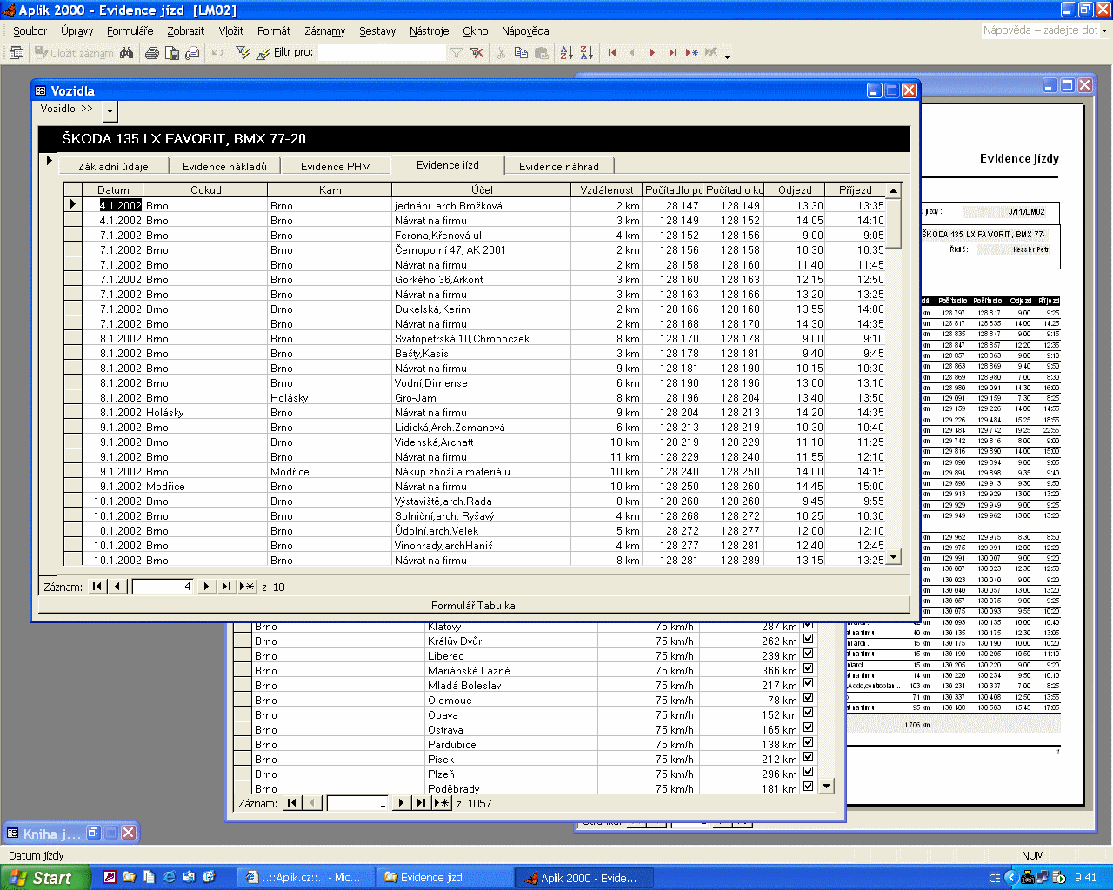Open the Vozidlo dropdown arrow
Image resolution: width=1113 pixels, height=890 pixels.
click(110, 111)
